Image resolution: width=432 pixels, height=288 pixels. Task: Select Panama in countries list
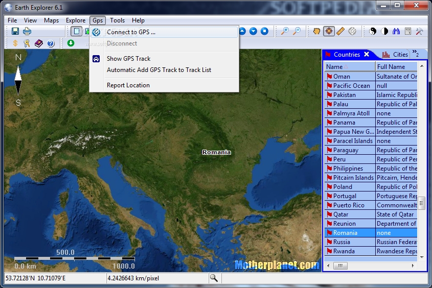(x=371, y=123)
